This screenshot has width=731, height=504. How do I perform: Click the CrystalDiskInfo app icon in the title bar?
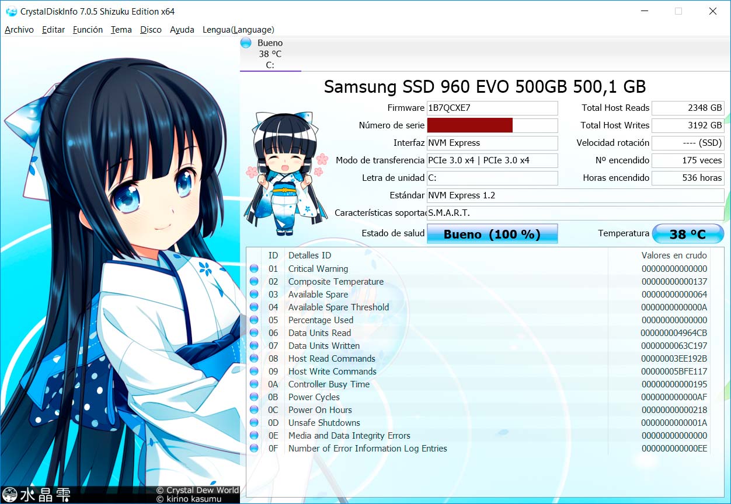(11, 11)
